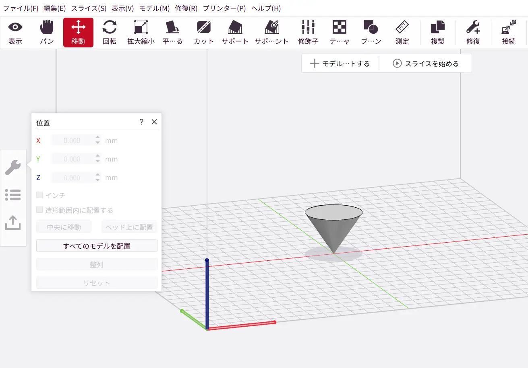Click the Y position input field

click(72, 159)
